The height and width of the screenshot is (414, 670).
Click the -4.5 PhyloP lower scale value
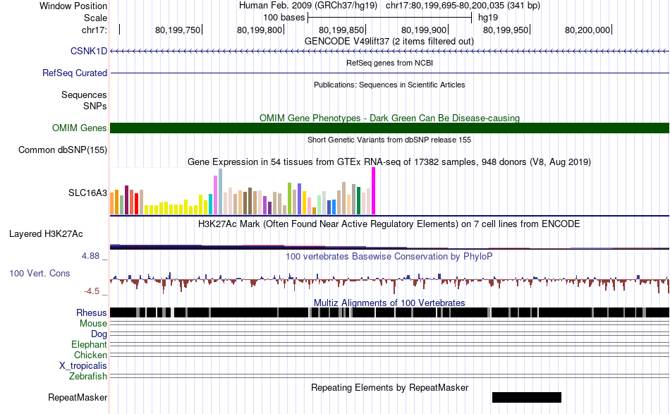[x=92, y=291]
